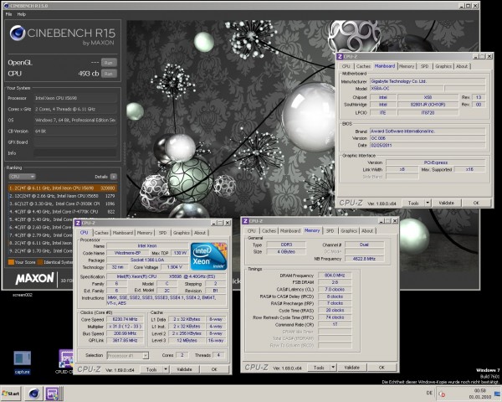
Task: Open About tab in CPU-Z memory window
Action: pyautogui.click(x=367, y=231)
